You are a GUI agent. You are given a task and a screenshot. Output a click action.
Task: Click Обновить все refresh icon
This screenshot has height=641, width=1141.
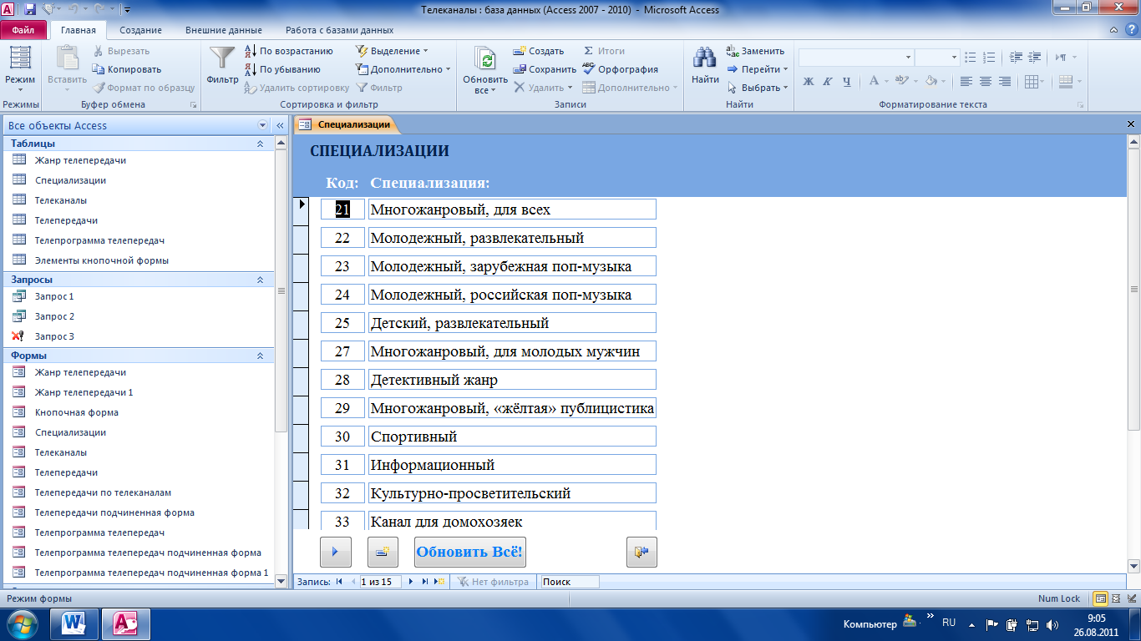tap(485, 68)
